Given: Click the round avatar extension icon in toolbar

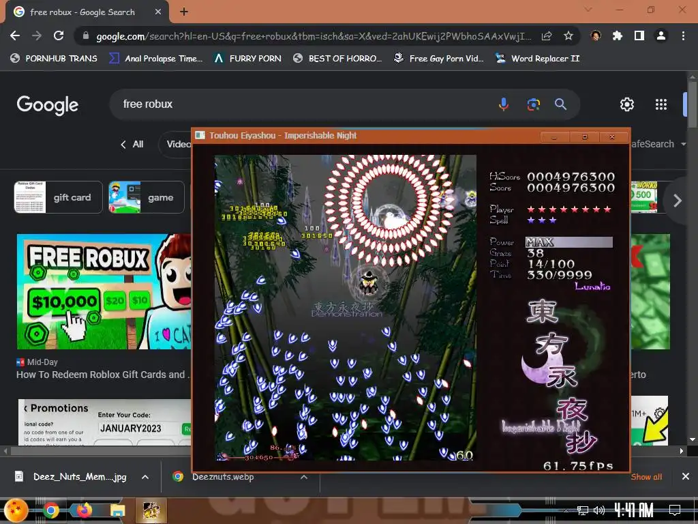Looking at the screenshot, I should pyautogui.click(x=596, y=35).
